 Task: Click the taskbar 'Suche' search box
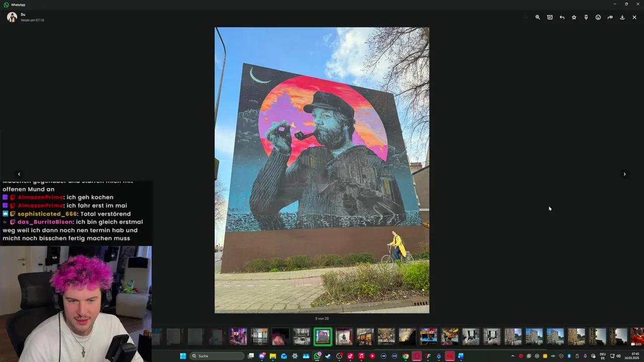tap(216, 356)
